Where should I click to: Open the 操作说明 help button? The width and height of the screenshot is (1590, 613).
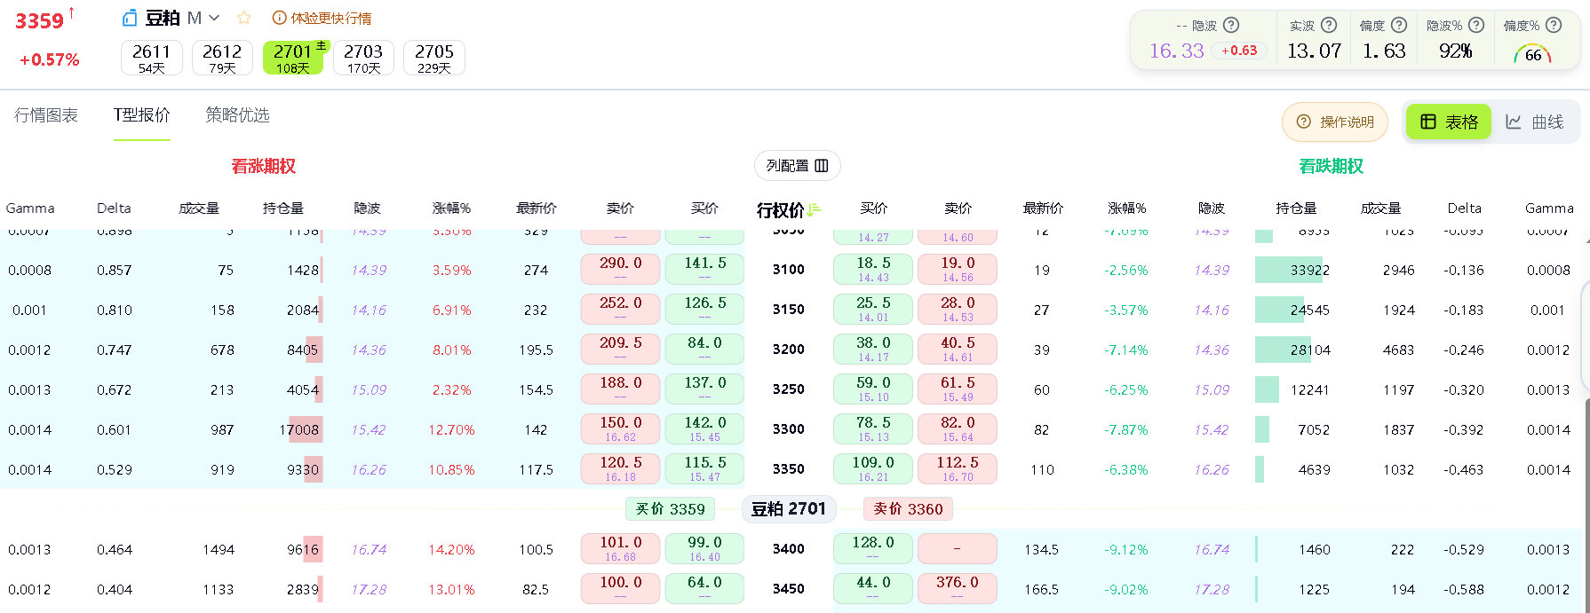pos(1335,122)
